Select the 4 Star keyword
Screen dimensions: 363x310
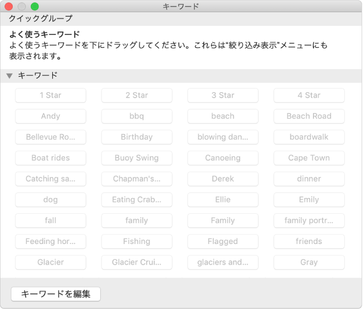tap(309, 95)
